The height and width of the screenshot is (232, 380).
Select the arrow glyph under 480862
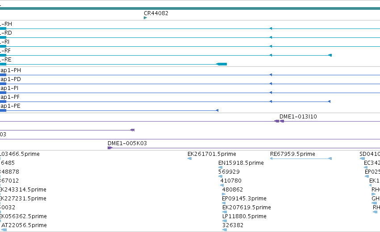(224, 195)
